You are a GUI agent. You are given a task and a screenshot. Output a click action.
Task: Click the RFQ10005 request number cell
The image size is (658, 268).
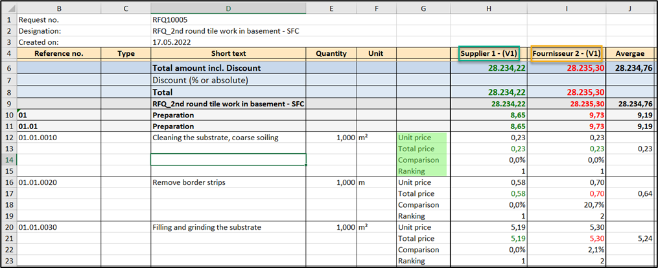coord(170,19)
